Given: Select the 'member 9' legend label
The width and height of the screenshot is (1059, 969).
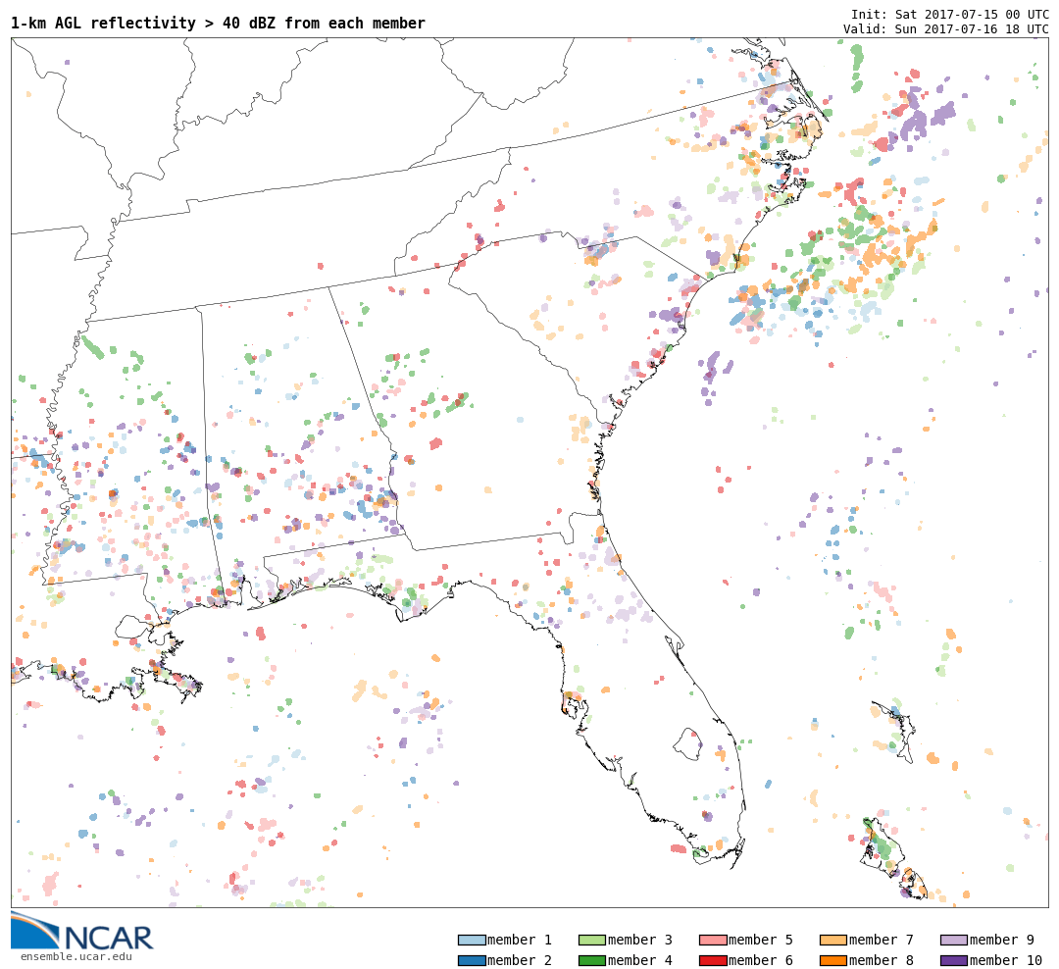Looking at the screenshot, I should [x=1002, y=940].
